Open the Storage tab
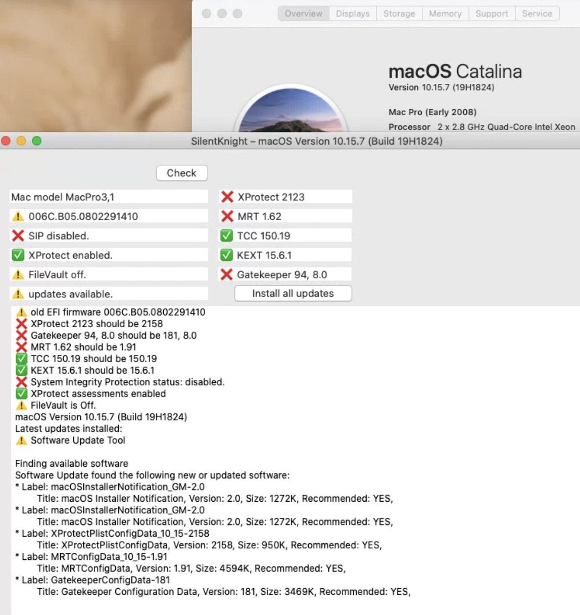Screen dimensions: 580x615 pyautogui.click(x=399, y=14)
